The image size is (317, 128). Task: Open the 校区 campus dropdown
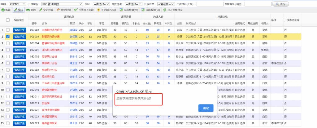[x=101, y=4]
